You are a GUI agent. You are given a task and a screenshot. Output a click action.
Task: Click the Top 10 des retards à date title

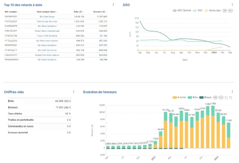23,5
